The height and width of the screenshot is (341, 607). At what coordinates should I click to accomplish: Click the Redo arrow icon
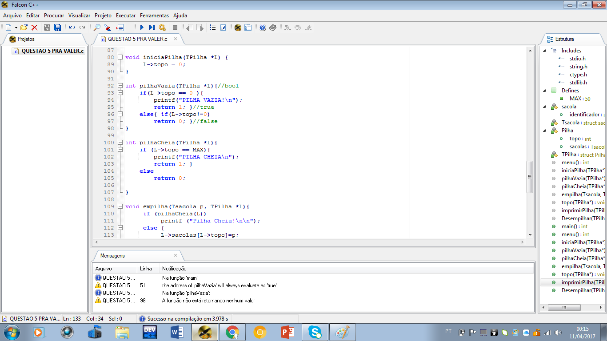[82, 28]
